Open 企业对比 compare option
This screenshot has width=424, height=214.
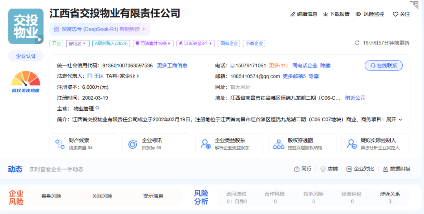pos(360,169)
